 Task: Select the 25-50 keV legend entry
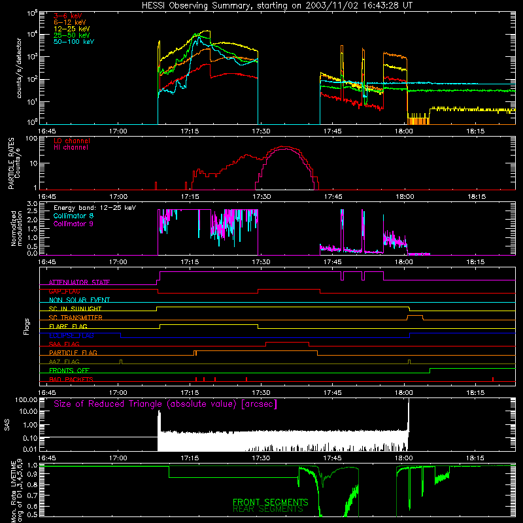pos(71,35)
